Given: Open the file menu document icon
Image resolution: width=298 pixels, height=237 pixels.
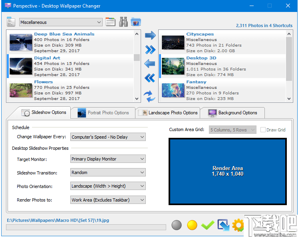Looking at the screenshot, I should coord(11,22).
